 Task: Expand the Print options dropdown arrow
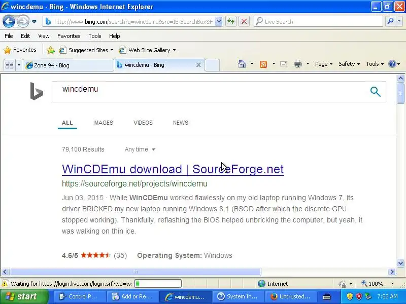tap(308, 64)
